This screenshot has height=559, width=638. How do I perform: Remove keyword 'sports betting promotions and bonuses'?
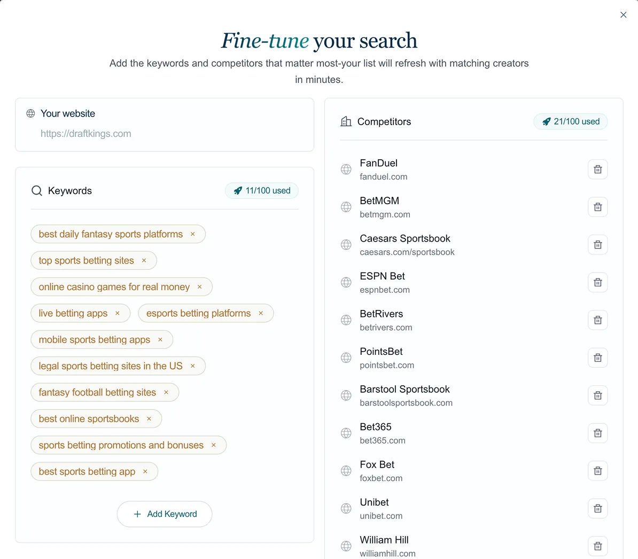click(214, 445)
